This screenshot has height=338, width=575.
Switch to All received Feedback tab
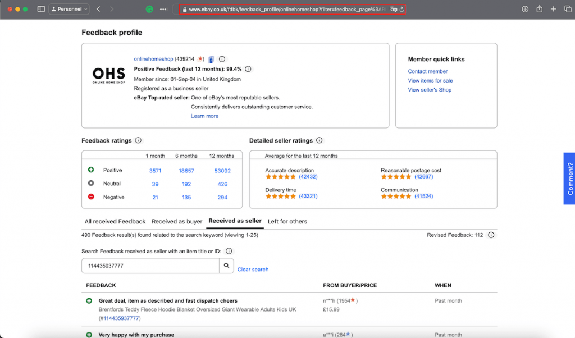coord(115,221)
